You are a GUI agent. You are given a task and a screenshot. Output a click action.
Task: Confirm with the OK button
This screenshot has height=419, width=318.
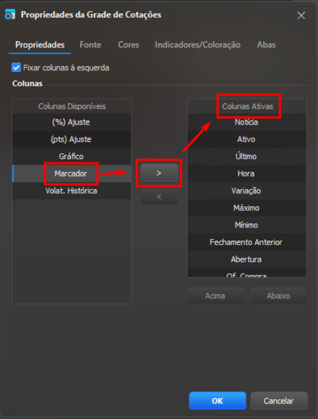coord(217,401)
